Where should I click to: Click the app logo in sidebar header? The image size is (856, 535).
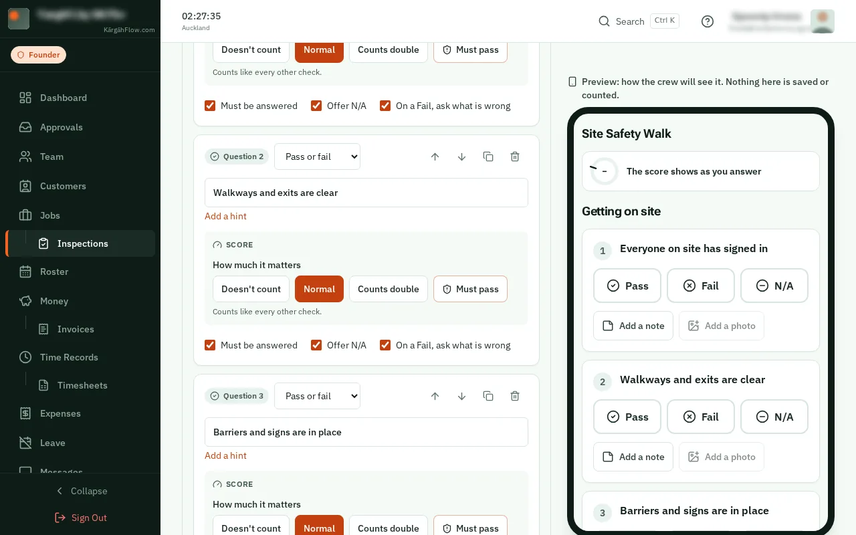(x=19, y=19)
